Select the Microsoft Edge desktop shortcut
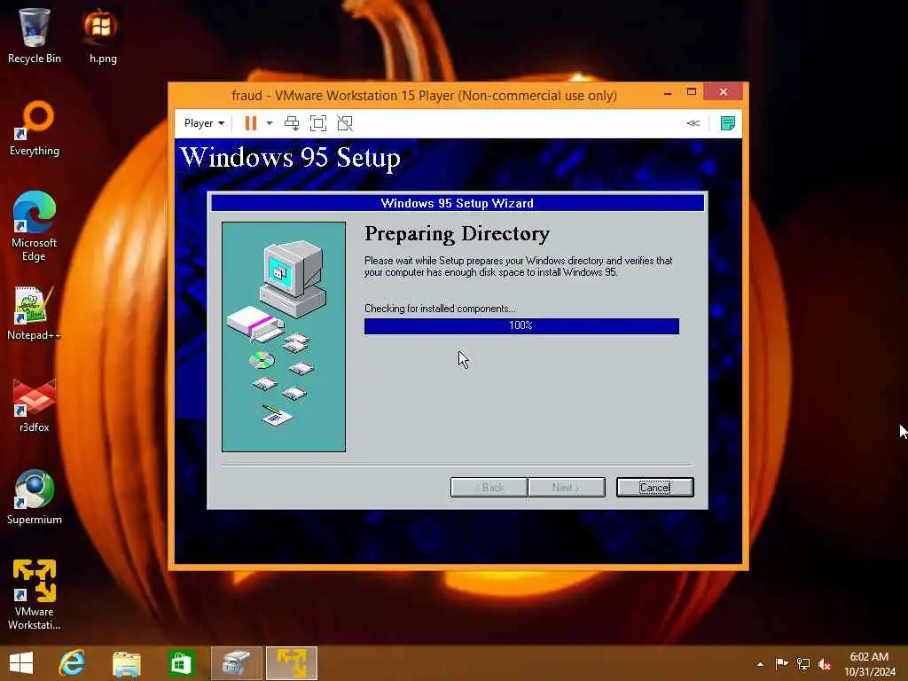908x681 pixels. (x=35, y=226)
